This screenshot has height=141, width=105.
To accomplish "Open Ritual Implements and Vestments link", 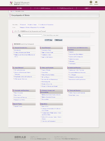I will coord(23,77).
